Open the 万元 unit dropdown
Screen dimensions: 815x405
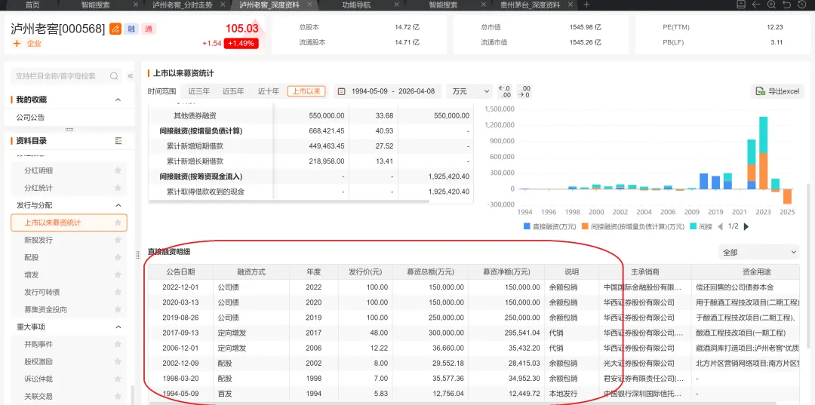click(x=469, y=91)
